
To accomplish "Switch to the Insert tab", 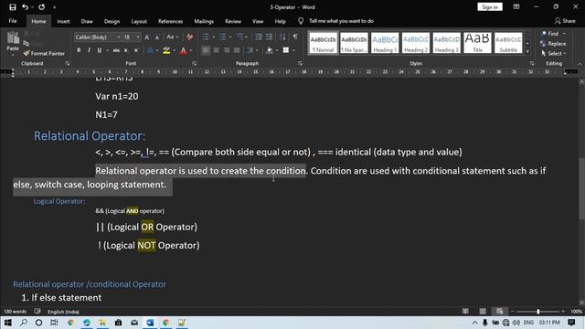I will [63, 21].
